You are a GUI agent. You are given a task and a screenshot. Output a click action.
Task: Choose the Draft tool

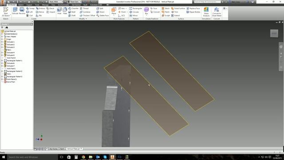coord(72,16)
